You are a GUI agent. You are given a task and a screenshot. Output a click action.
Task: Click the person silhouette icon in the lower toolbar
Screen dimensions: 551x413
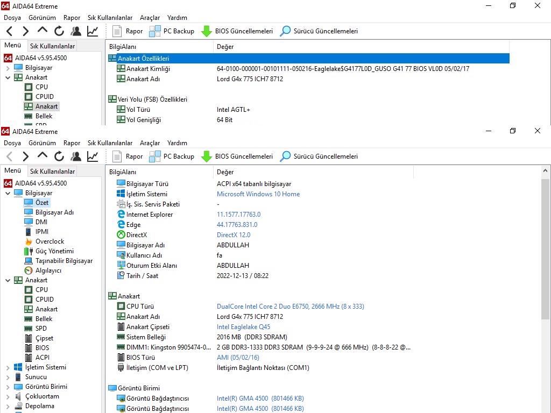coord(75,156)
